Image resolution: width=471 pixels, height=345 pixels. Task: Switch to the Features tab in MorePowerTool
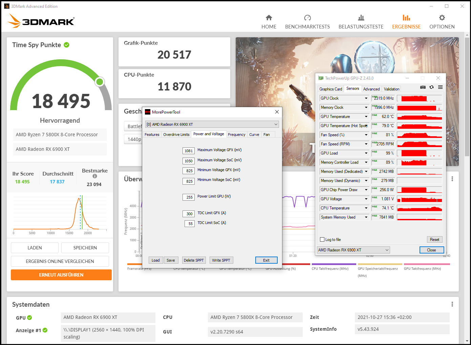click(152, 135)
